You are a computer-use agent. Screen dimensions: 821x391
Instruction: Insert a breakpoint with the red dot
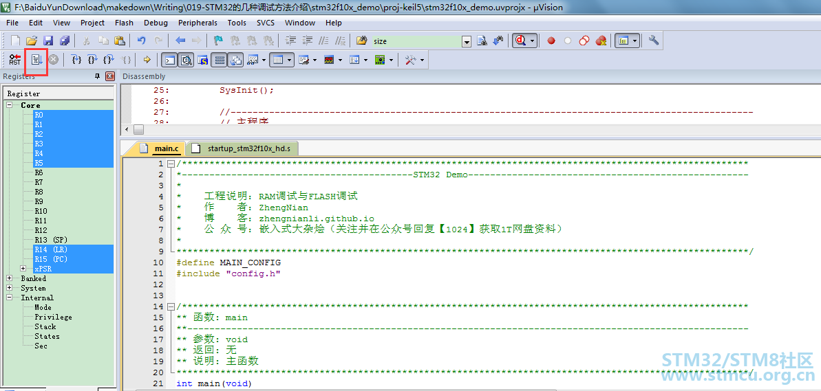pos(551,41)
